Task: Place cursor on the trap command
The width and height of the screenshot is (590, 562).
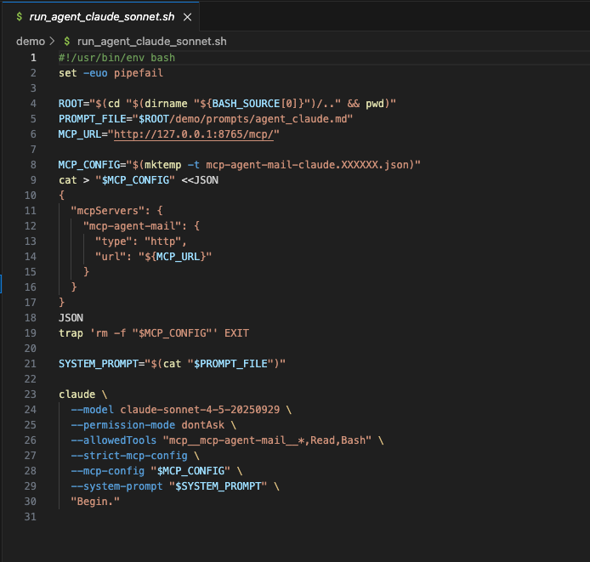Action: tap(70, 333)
